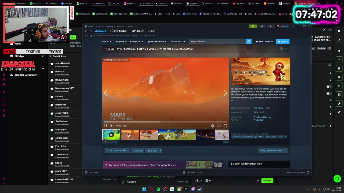Screen dimensions: 344x193
Task: Open the Görünüm menu in Steam
Action: pos(99,27)
